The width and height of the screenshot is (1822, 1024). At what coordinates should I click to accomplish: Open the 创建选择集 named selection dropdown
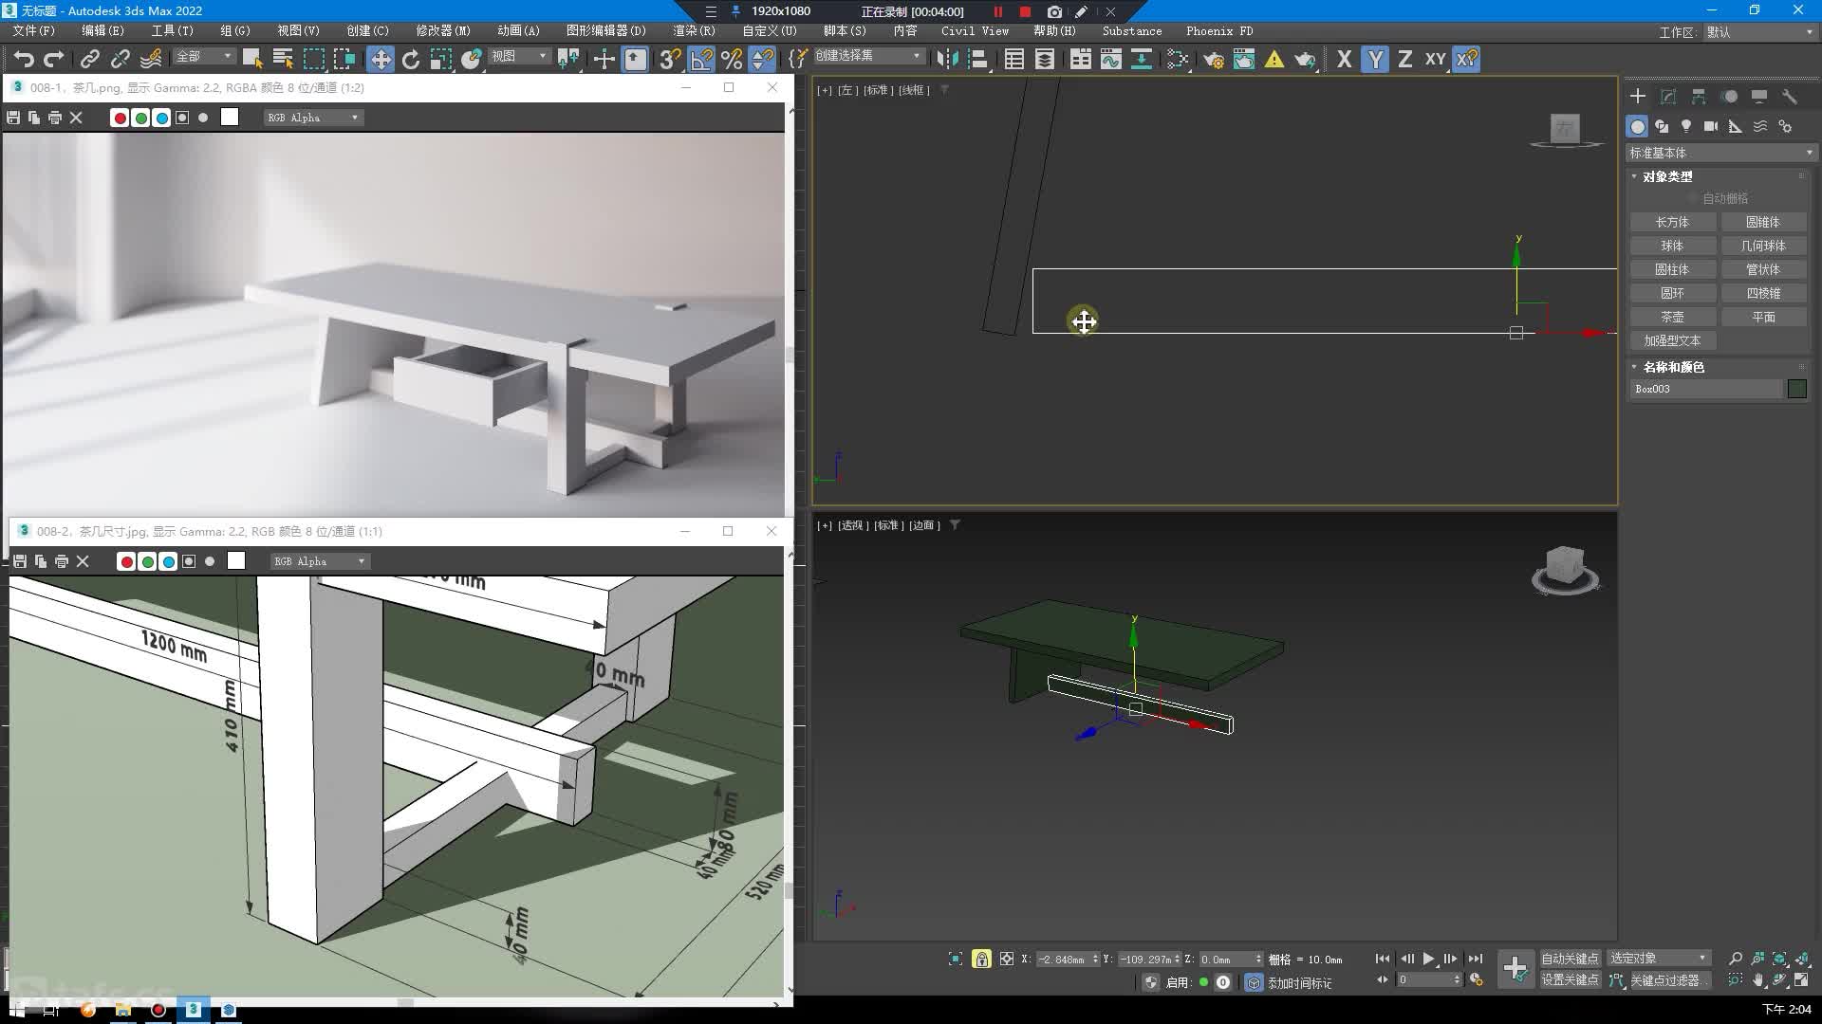click(x=868, y=56)
